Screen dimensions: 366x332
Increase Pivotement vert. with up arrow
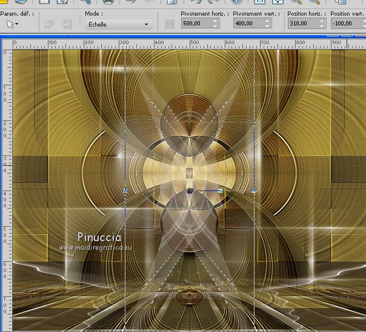point(267,21)
